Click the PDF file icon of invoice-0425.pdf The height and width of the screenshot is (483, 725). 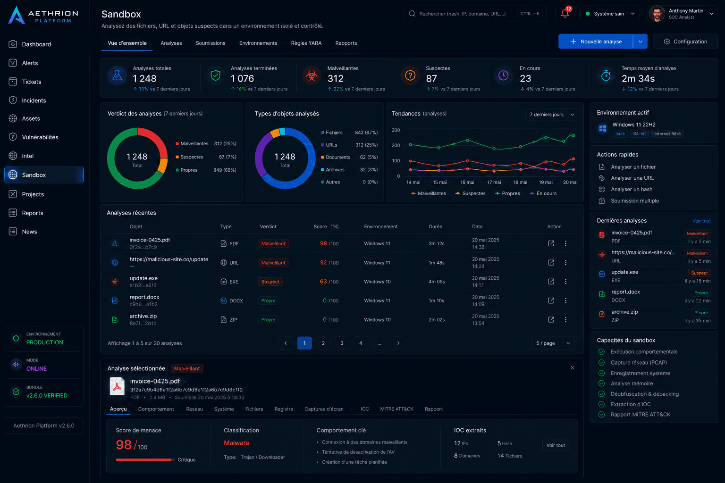(117, 386)
